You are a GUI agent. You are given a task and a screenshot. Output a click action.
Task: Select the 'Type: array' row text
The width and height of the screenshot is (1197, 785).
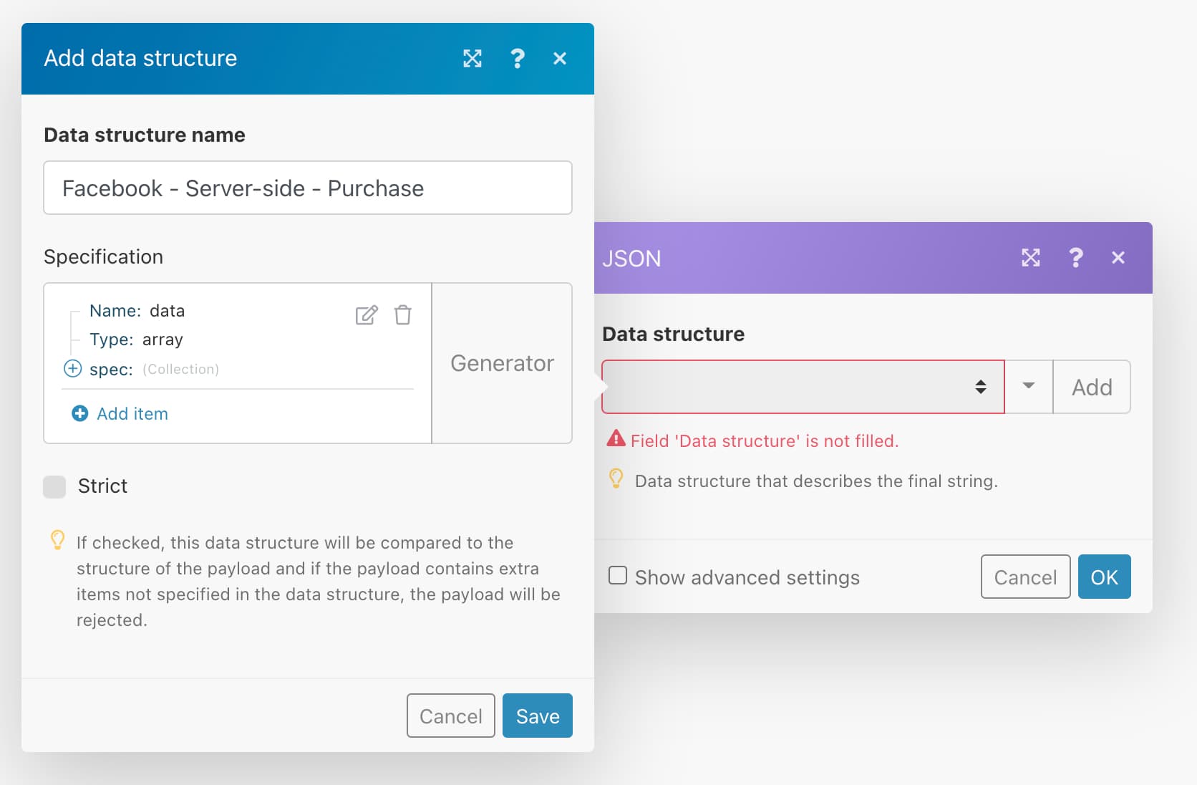pyautogui.click(x=136, y=339)
